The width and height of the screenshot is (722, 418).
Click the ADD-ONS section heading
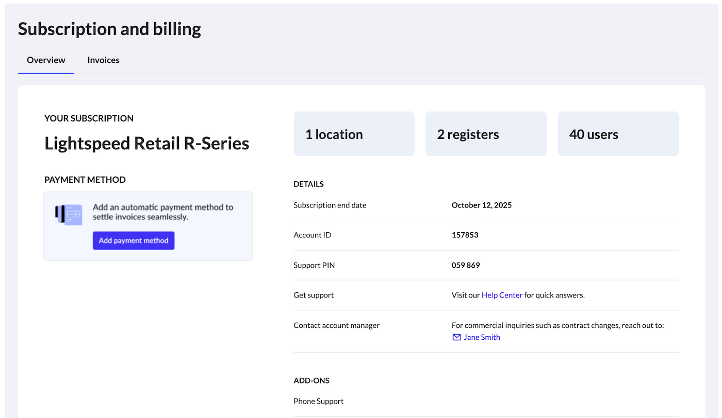pos(311,380)
